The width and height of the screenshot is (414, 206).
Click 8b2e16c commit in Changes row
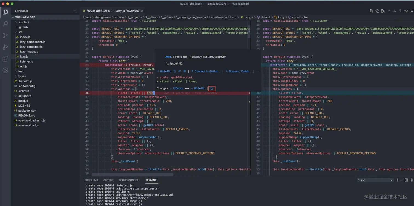click(x=198, y=88)
